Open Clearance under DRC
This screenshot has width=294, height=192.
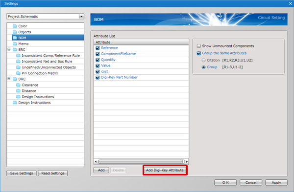(x=30, y=85)
